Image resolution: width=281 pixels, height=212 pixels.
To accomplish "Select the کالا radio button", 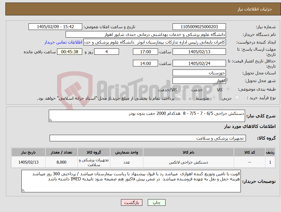I will click(228, 89).
